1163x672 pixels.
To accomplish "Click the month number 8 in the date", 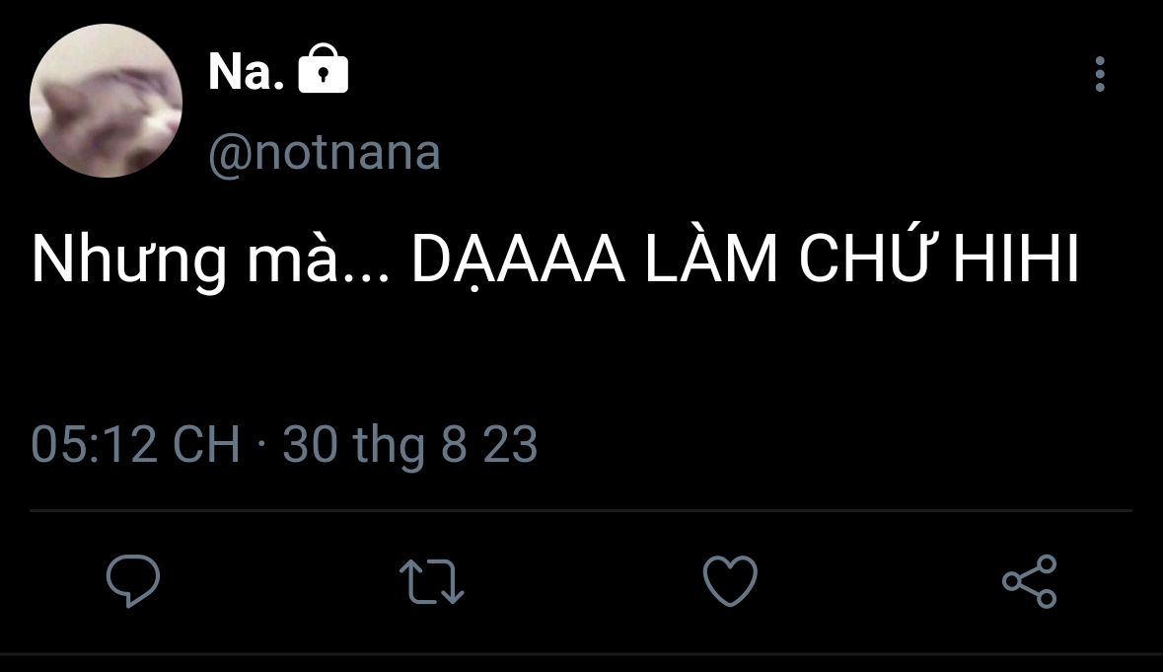I will (x=454, y=444).
